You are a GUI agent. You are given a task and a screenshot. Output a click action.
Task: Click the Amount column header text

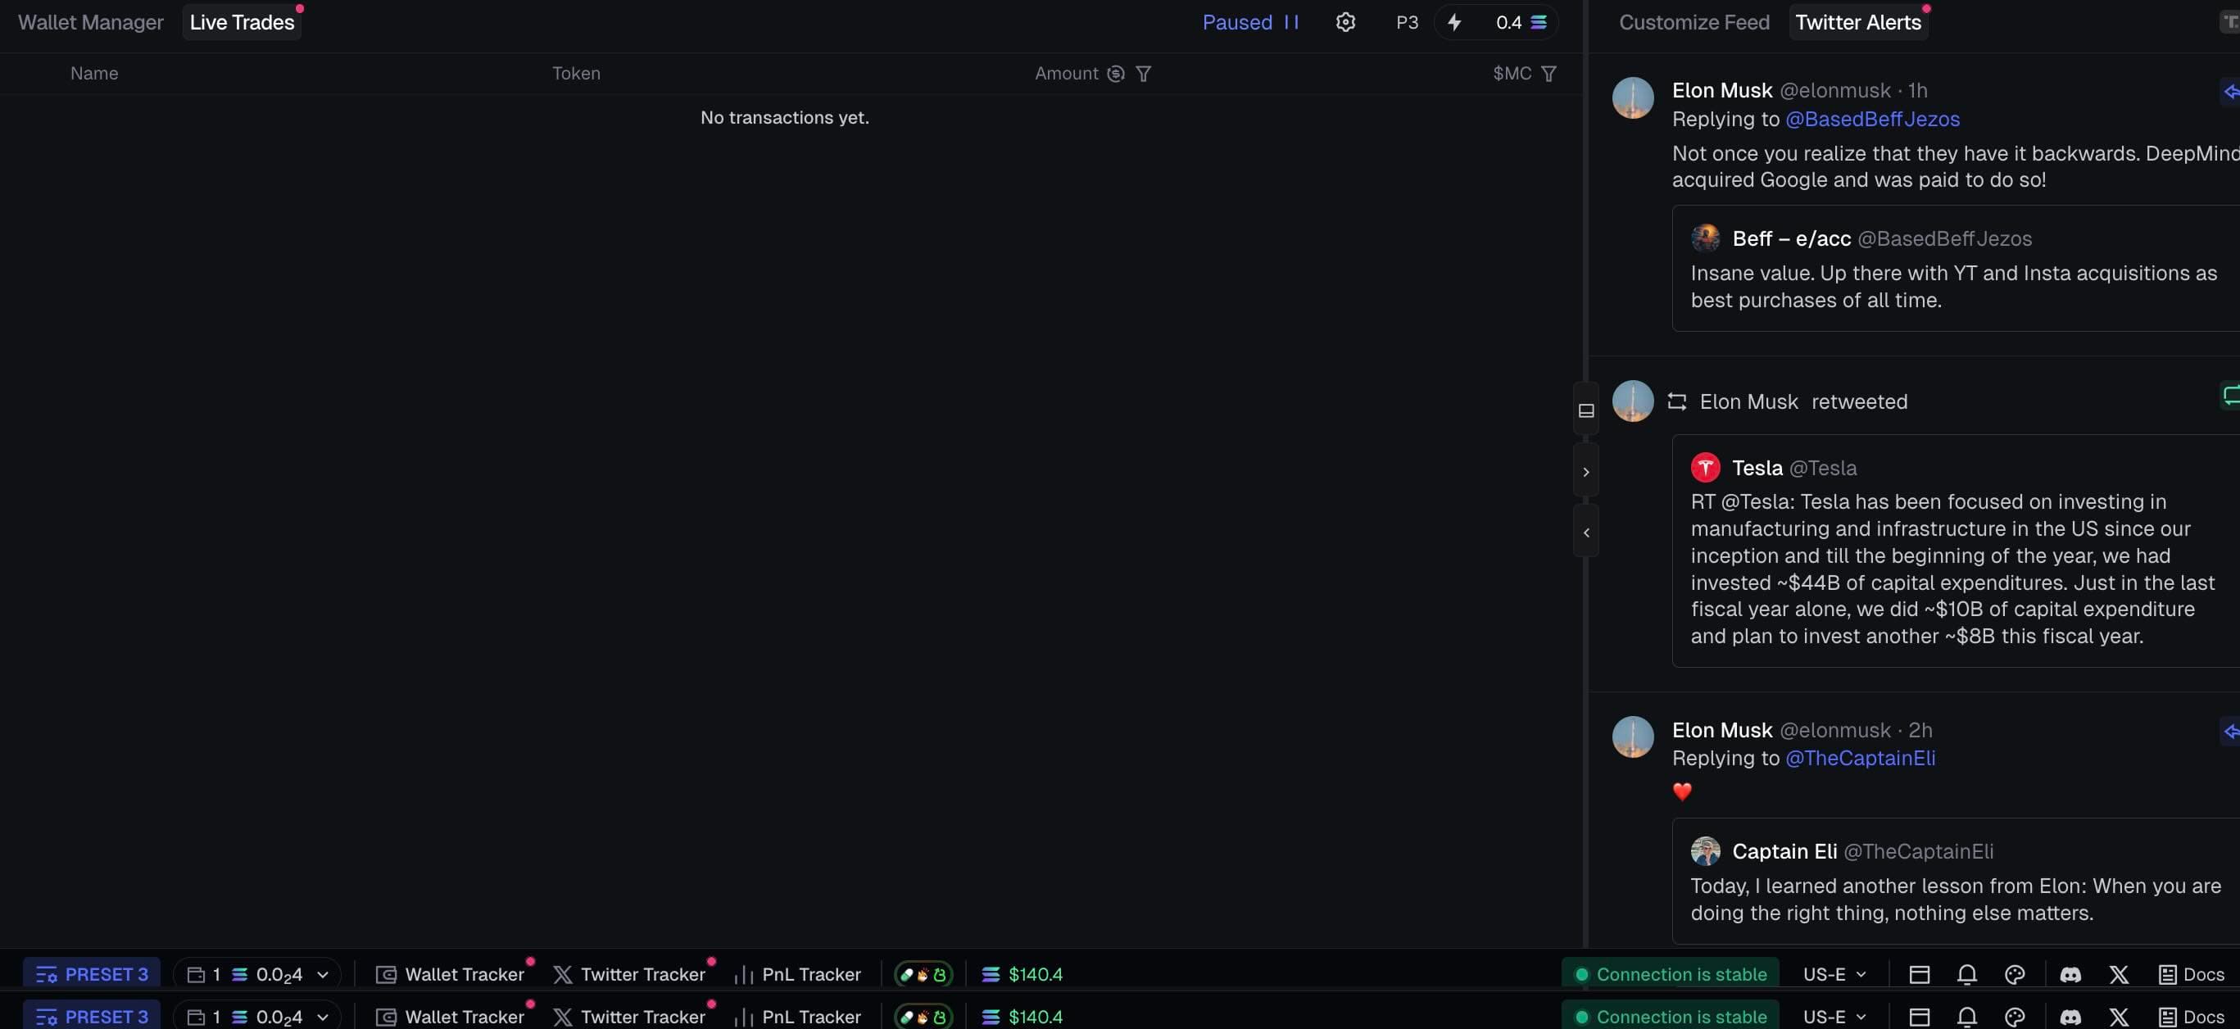1066,74
